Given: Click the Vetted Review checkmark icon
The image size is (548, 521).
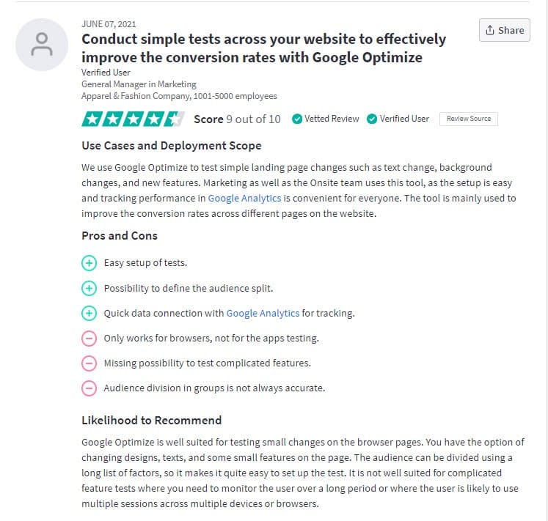Looking at the screenshot, I should [297, 119].
